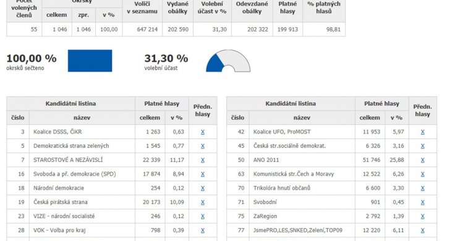Image resolution: width=450 pixels, height=241 pixels.
Task: Open preferential votes X for Trikolóra hnutí občanů
Action: [422, 188]
